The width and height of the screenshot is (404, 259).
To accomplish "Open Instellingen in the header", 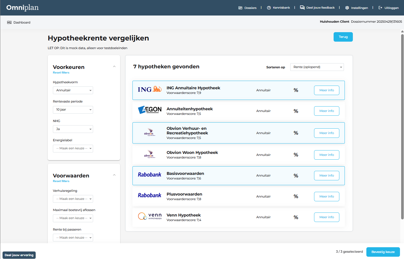I will [357, 8].
